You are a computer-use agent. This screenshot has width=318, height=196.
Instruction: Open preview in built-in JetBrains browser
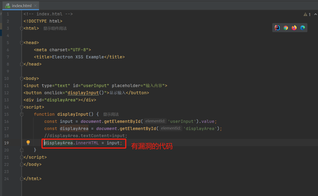click(x=277, y=28)
